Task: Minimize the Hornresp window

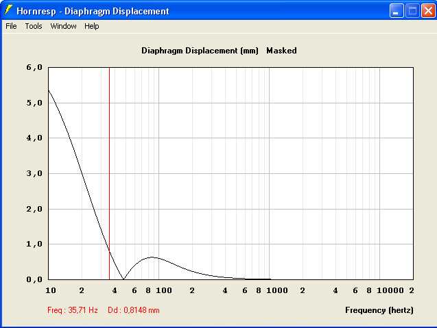Action: [x=397, y=11]
